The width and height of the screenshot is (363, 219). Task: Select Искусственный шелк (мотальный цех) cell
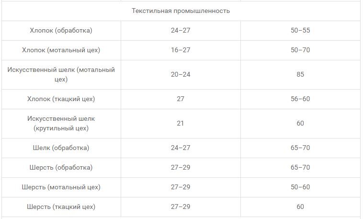point(61,75)
